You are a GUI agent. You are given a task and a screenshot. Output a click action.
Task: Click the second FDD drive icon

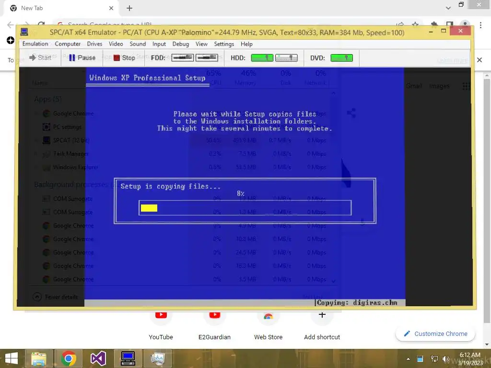[207, 57]
